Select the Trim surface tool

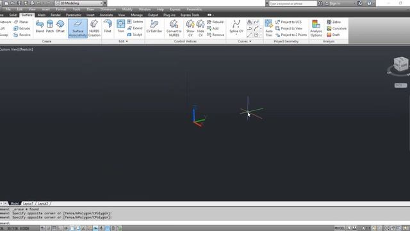pyautogui.click(x=121, y=26)
